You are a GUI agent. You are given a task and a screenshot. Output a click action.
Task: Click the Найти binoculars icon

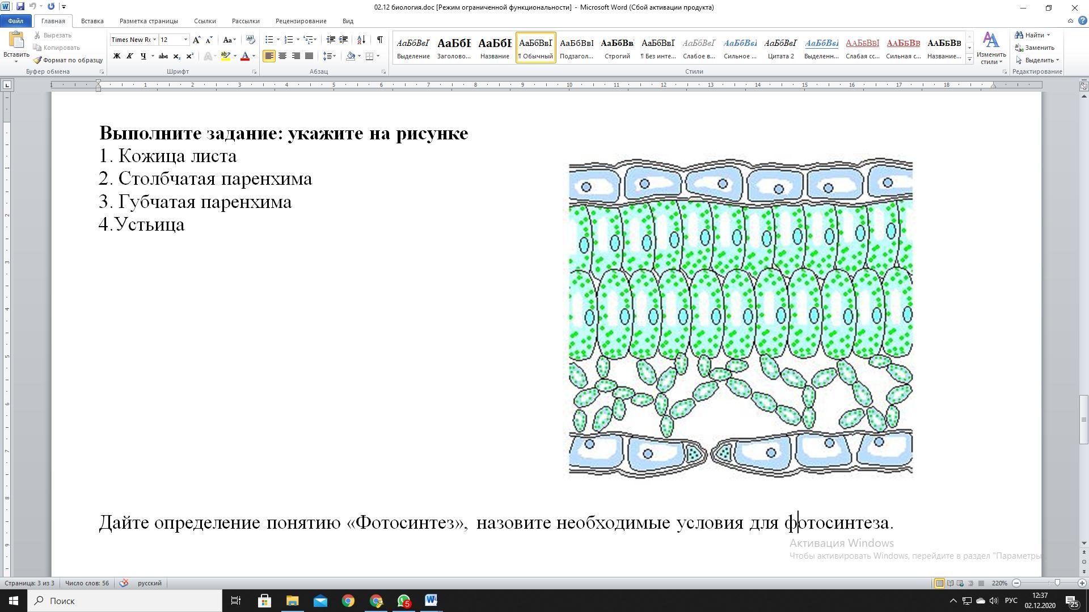coord(1019,35)
